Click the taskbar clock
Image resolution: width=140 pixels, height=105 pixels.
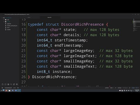(x=137, y=90)
